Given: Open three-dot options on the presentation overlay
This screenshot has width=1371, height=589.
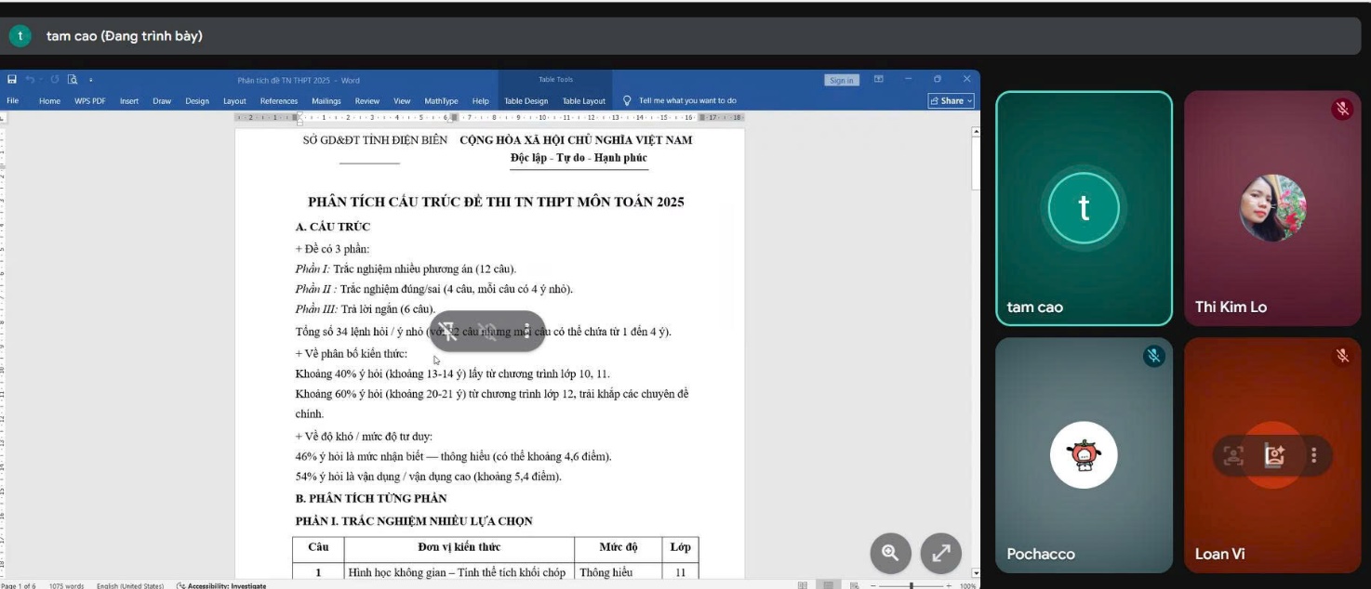Looking at the screenshot, I should (x=527, y=331).
